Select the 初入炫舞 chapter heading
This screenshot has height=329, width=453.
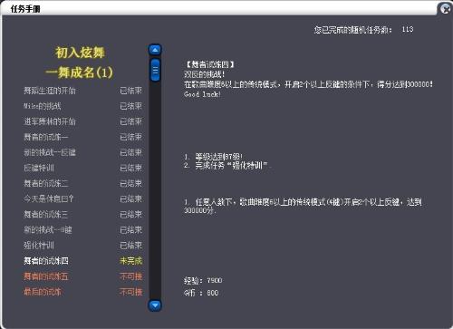[x=80, y=53]
